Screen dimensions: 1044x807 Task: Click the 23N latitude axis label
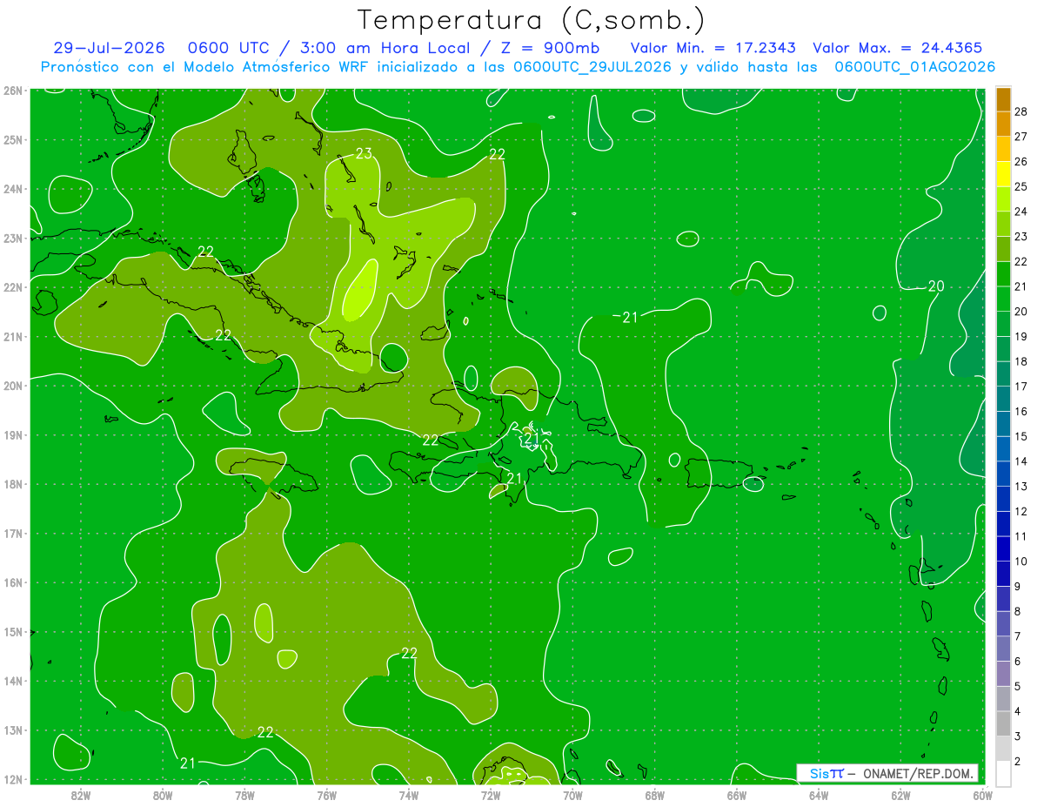[12, 238]
